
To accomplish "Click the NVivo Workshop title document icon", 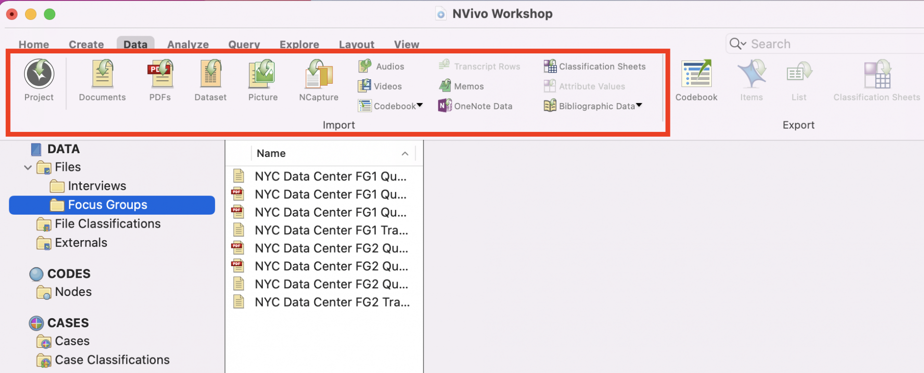I will click(x=440, y=13).
